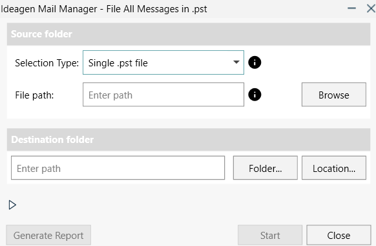Close the dialog with the title bar X
This screenshot has height=246, width=376.
371,8
